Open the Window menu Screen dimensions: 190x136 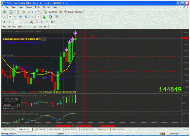point(46,7)
